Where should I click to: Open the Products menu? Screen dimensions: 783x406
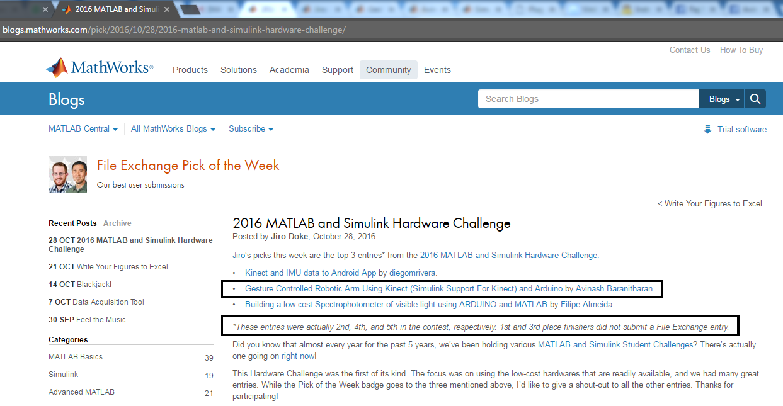190,70
